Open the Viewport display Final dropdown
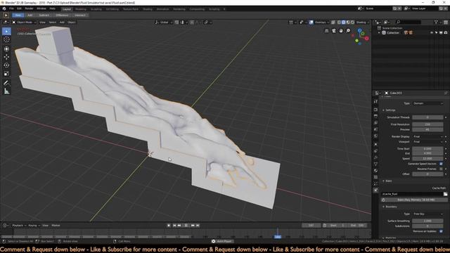The image size is (450, 253). click(x=428, y=142)
